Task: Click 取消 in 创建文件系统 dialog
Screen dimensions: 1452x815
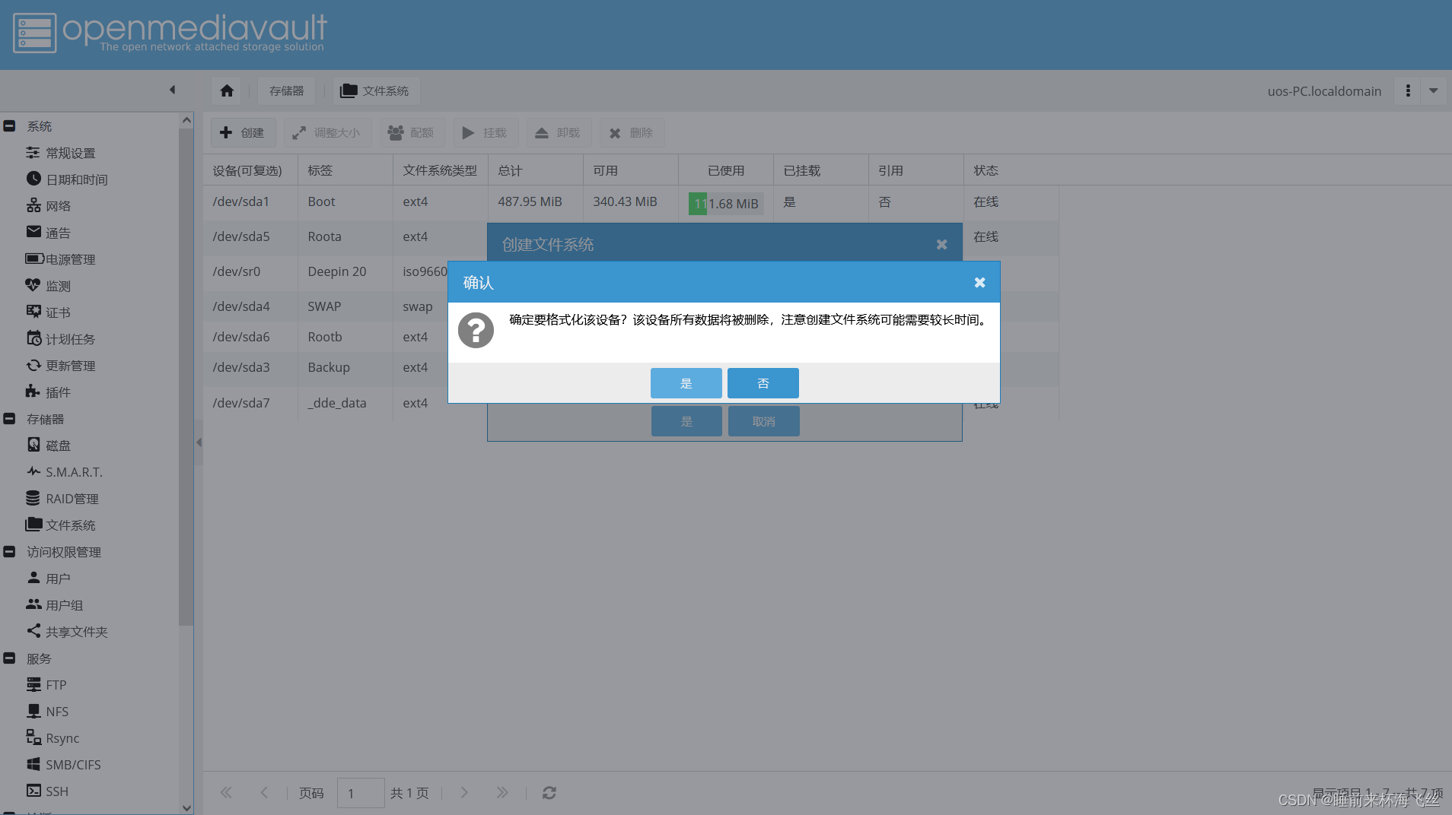Action: [x=763, y=421]
